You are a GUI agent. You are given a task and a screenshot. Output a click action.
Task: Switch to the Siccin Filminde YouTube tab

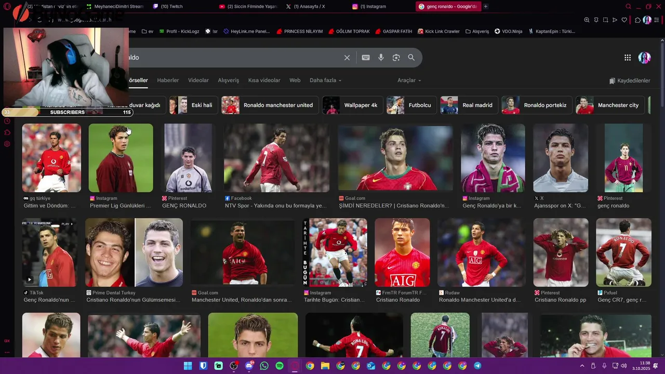coord(248,7)
